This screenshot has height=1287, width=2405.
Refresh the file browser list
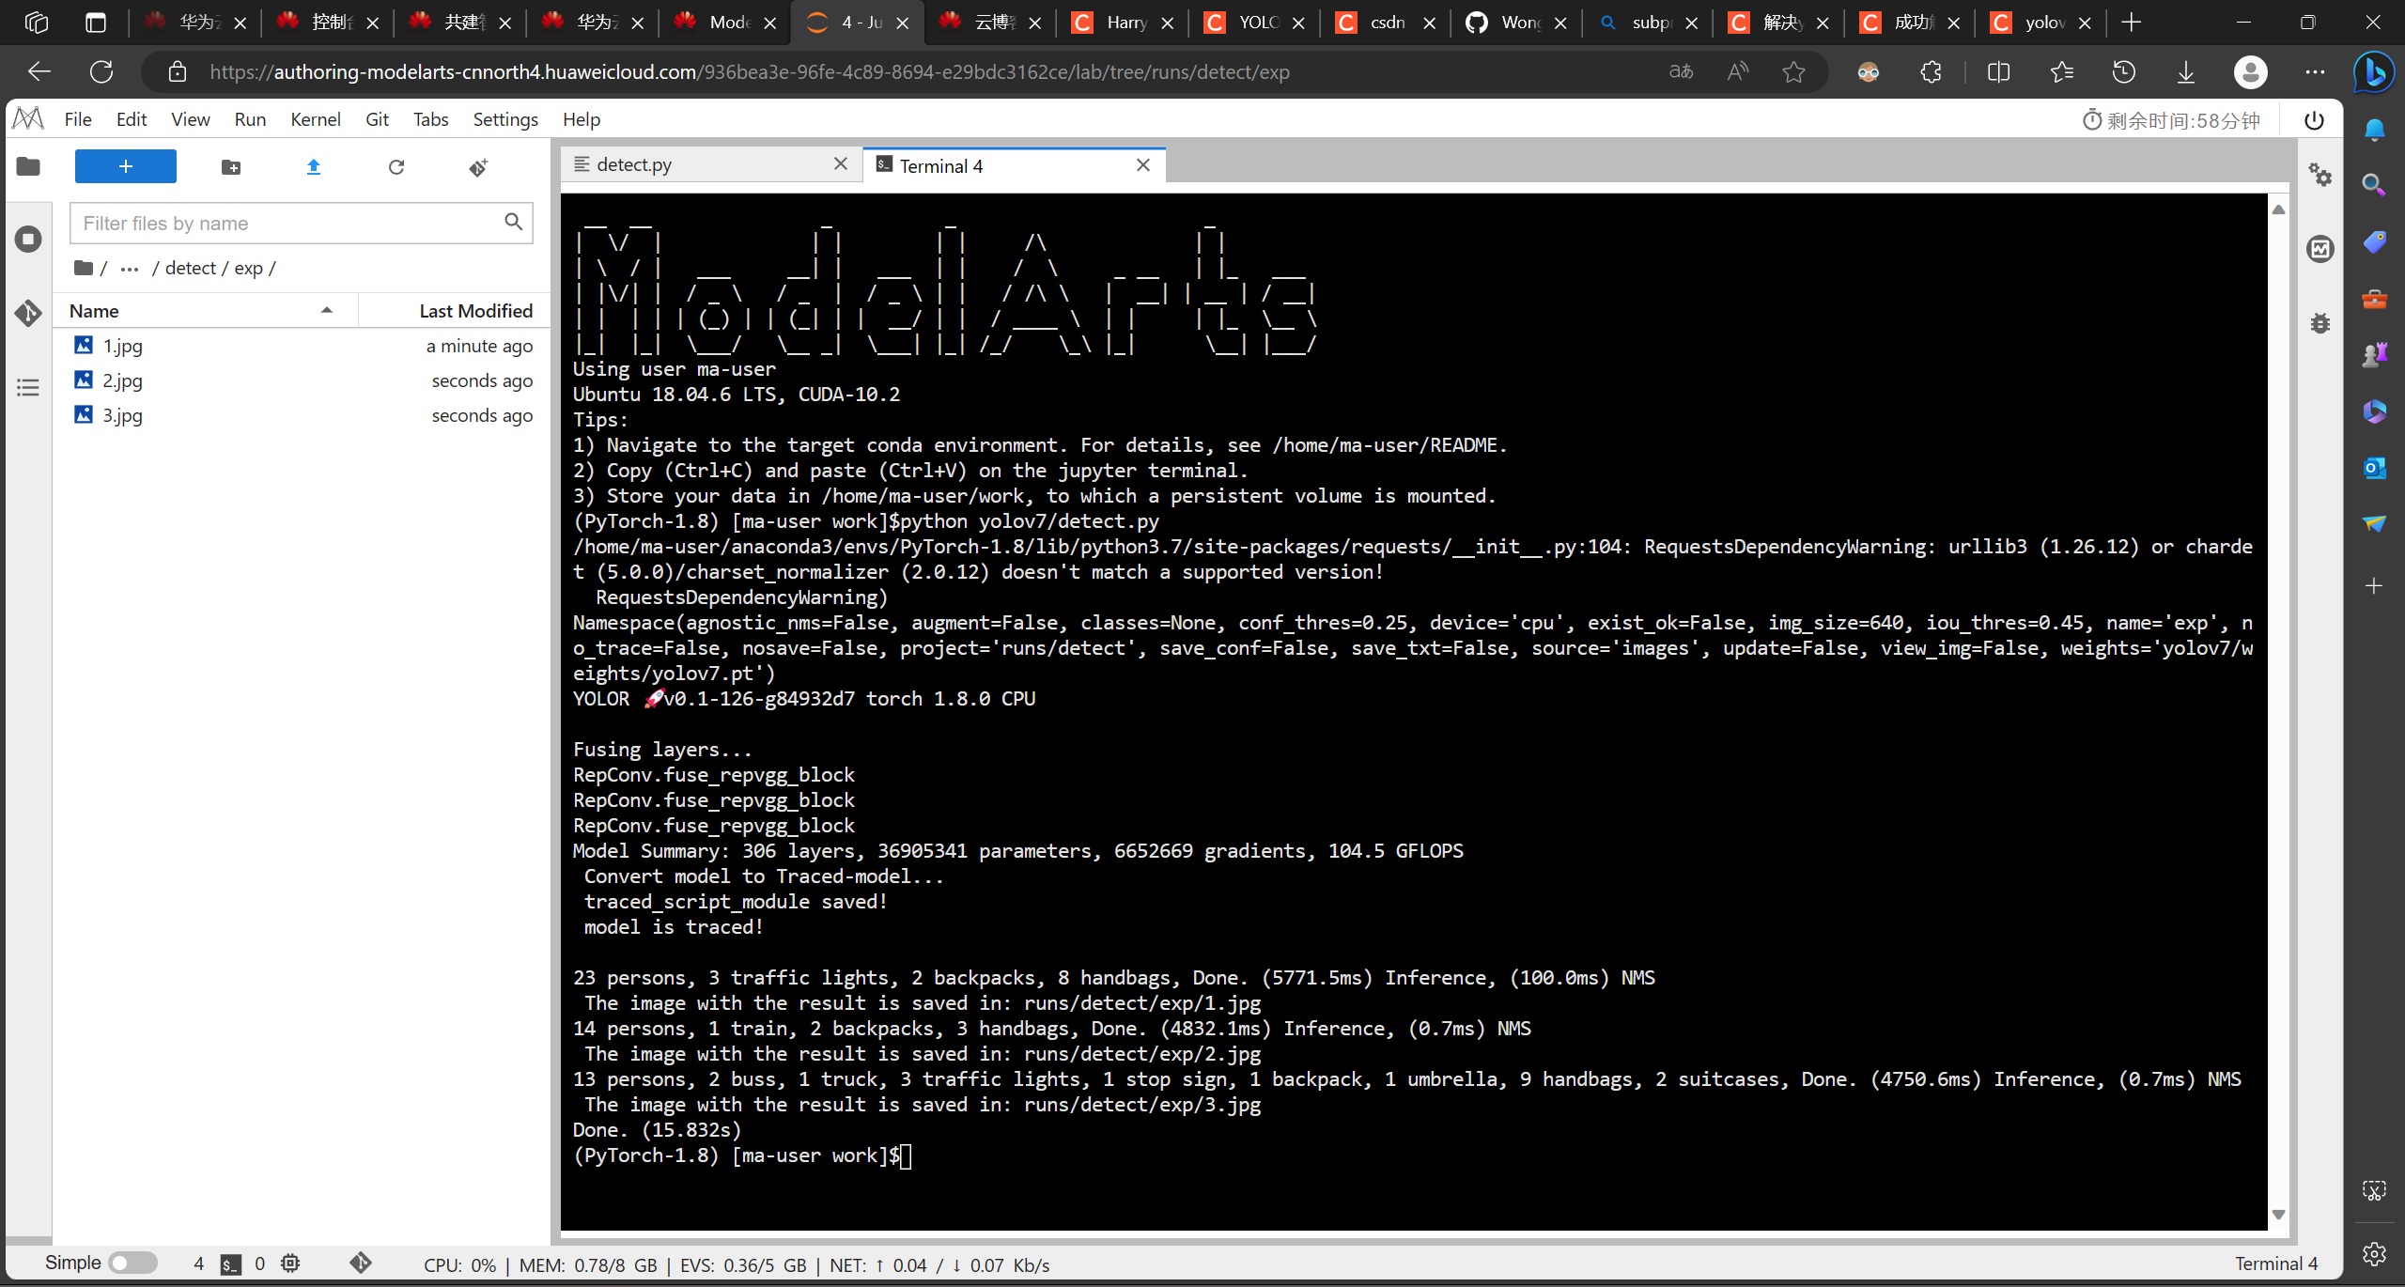click(396, 167)
